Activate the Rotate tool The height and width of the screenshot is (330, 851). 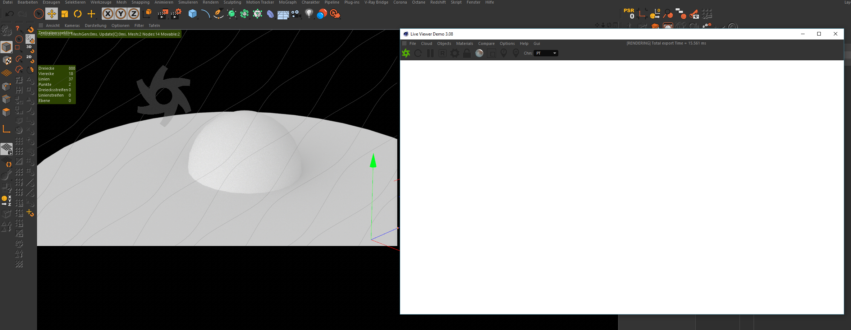[x=78, y=14]
